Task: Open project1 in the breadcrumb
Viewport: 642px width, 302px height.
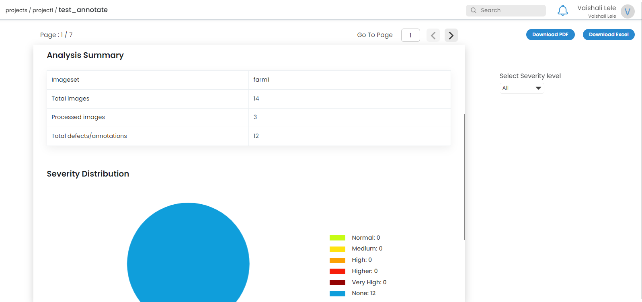Action: tap(43, 10)
